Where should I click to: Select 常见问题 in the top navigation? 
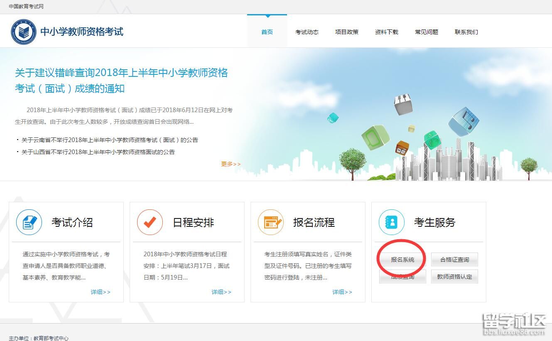427,32
